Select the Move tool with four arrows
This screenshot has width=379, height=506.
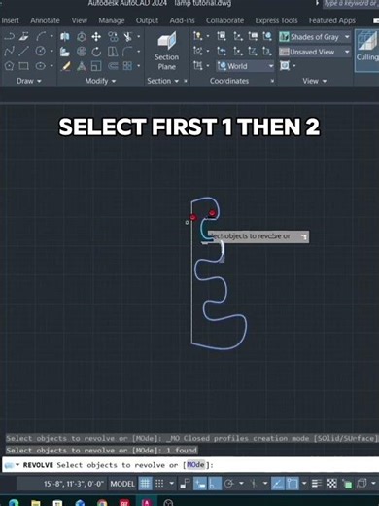coord(96,36)
